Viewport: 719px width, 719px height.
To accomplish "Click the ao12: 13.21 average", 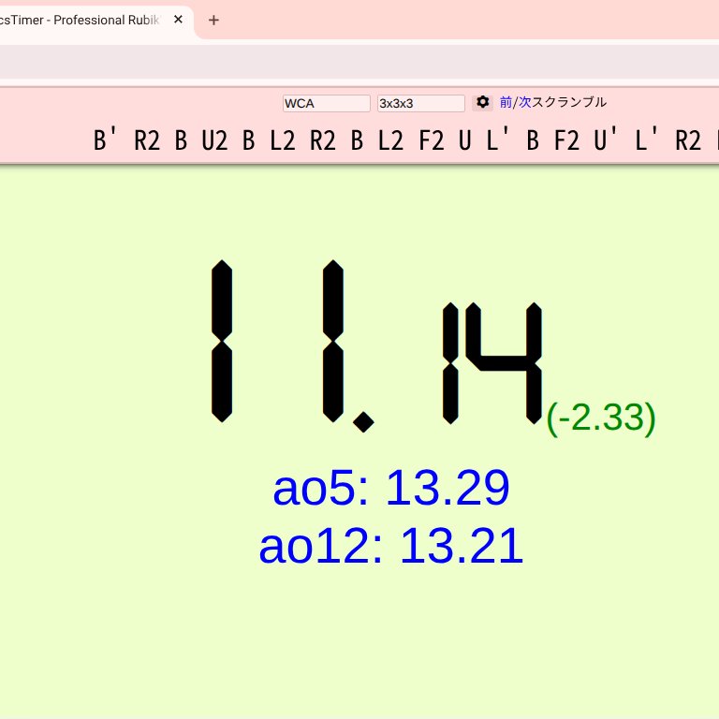I will pos(390,546).
